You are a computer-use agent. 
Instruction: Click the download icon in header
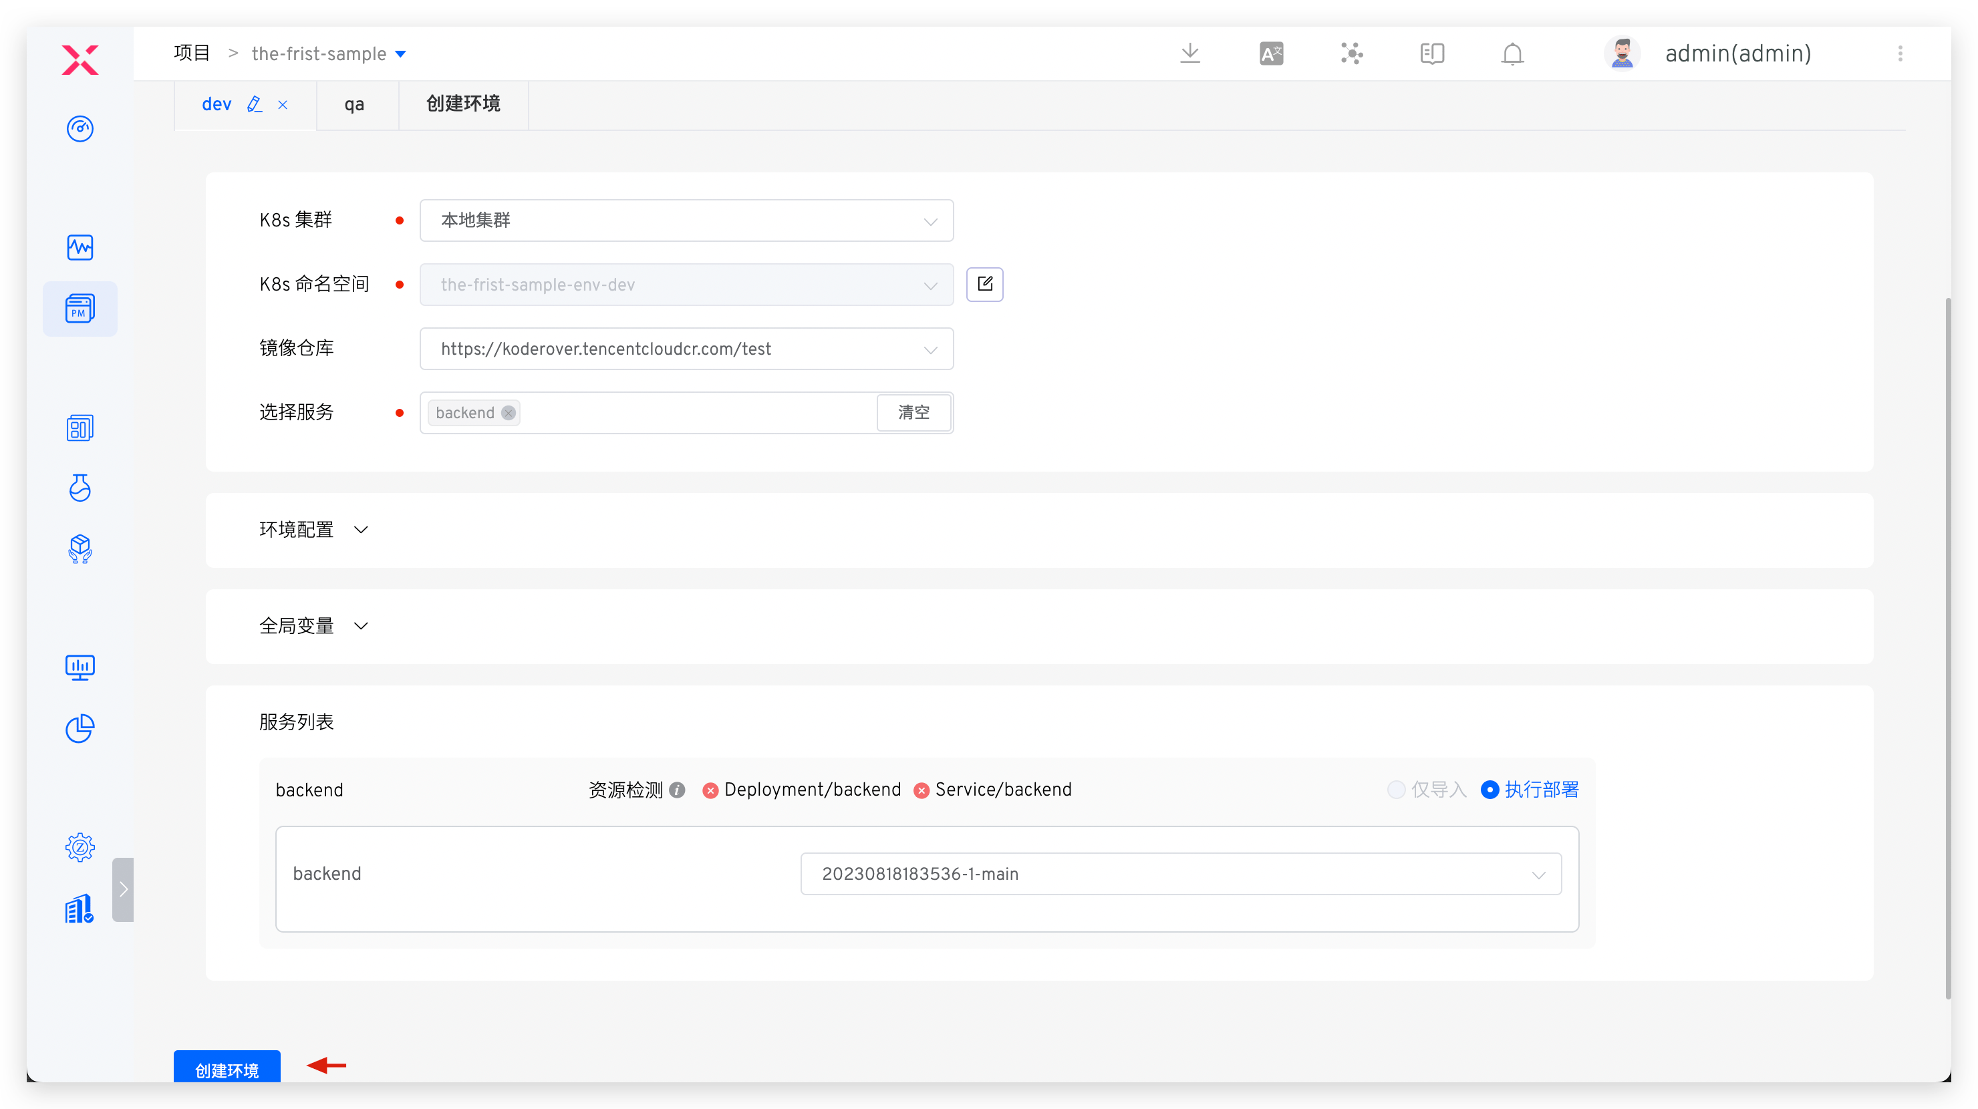tap(1189, 53)
